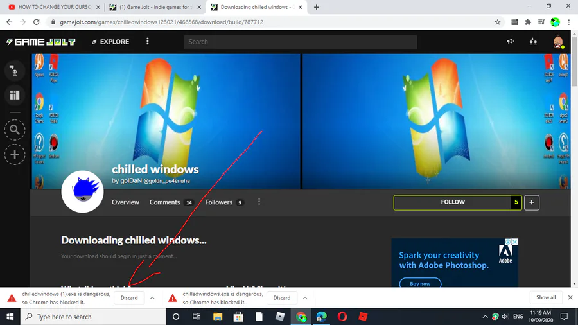The image size is (578, 325).
Task: Expand options for chilledwindows (1).exe download
Action: [x=152, y=298]
